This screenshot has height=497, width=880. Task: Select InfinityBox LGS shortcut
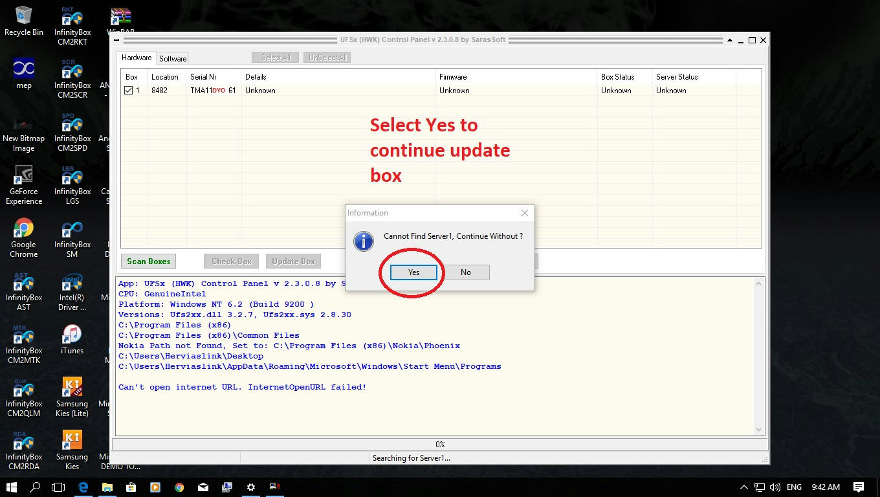click(72, 185)
